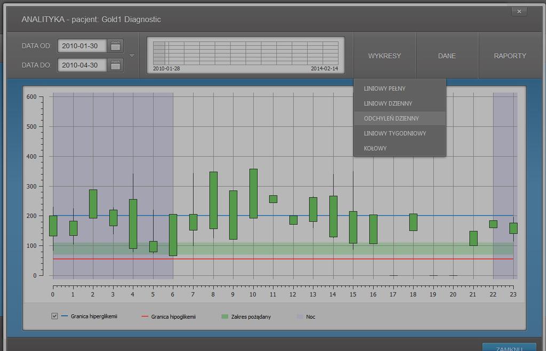The width and height of the screenshot is (546, 351).
Task: Click hour label '23' on the horizontal axis
Action: 513,294
